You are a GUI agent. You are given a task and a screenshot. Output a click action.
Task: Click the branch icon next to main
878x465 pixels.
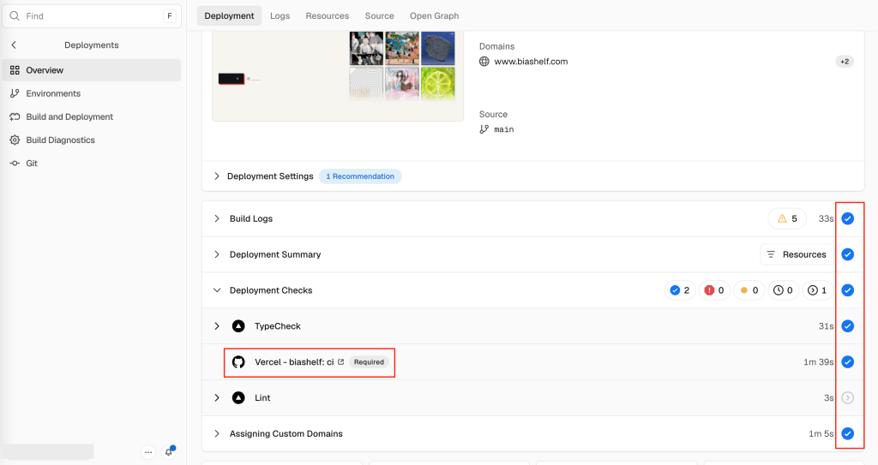coord(484,129)
